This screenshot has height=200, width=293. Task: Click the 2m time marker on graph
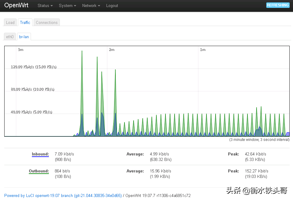tap(112, 50)
